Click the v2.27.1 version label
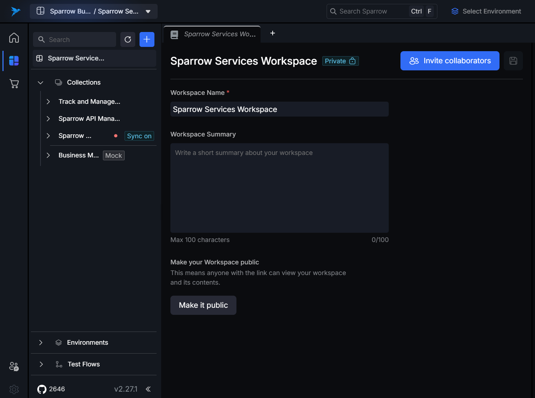This screenshot has width=535, height=398. point(126,389)
